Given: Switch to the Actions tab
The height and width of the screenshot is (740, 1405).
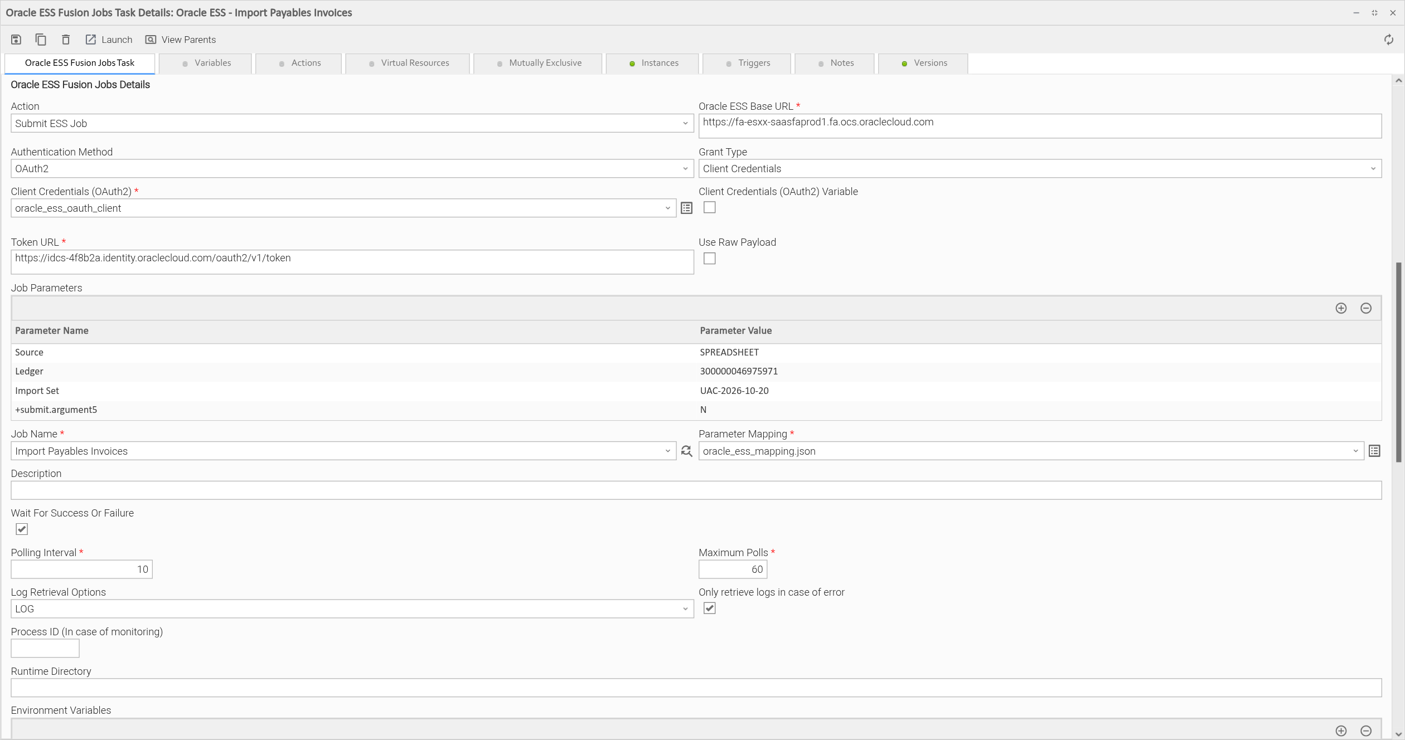Looking at the screenshot, I should [299, 63].
